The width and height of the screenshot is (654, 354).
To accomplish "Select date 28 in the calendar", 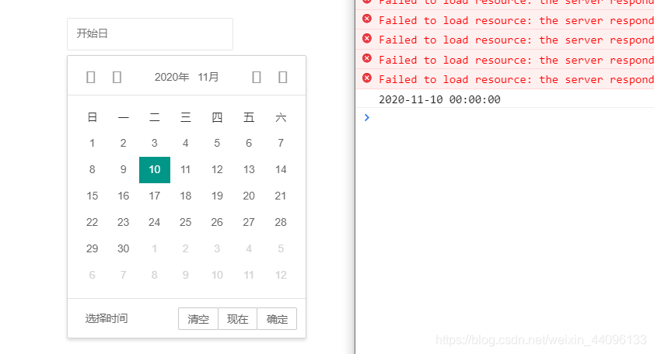I will pyautogui.click(x=281, y=222).
